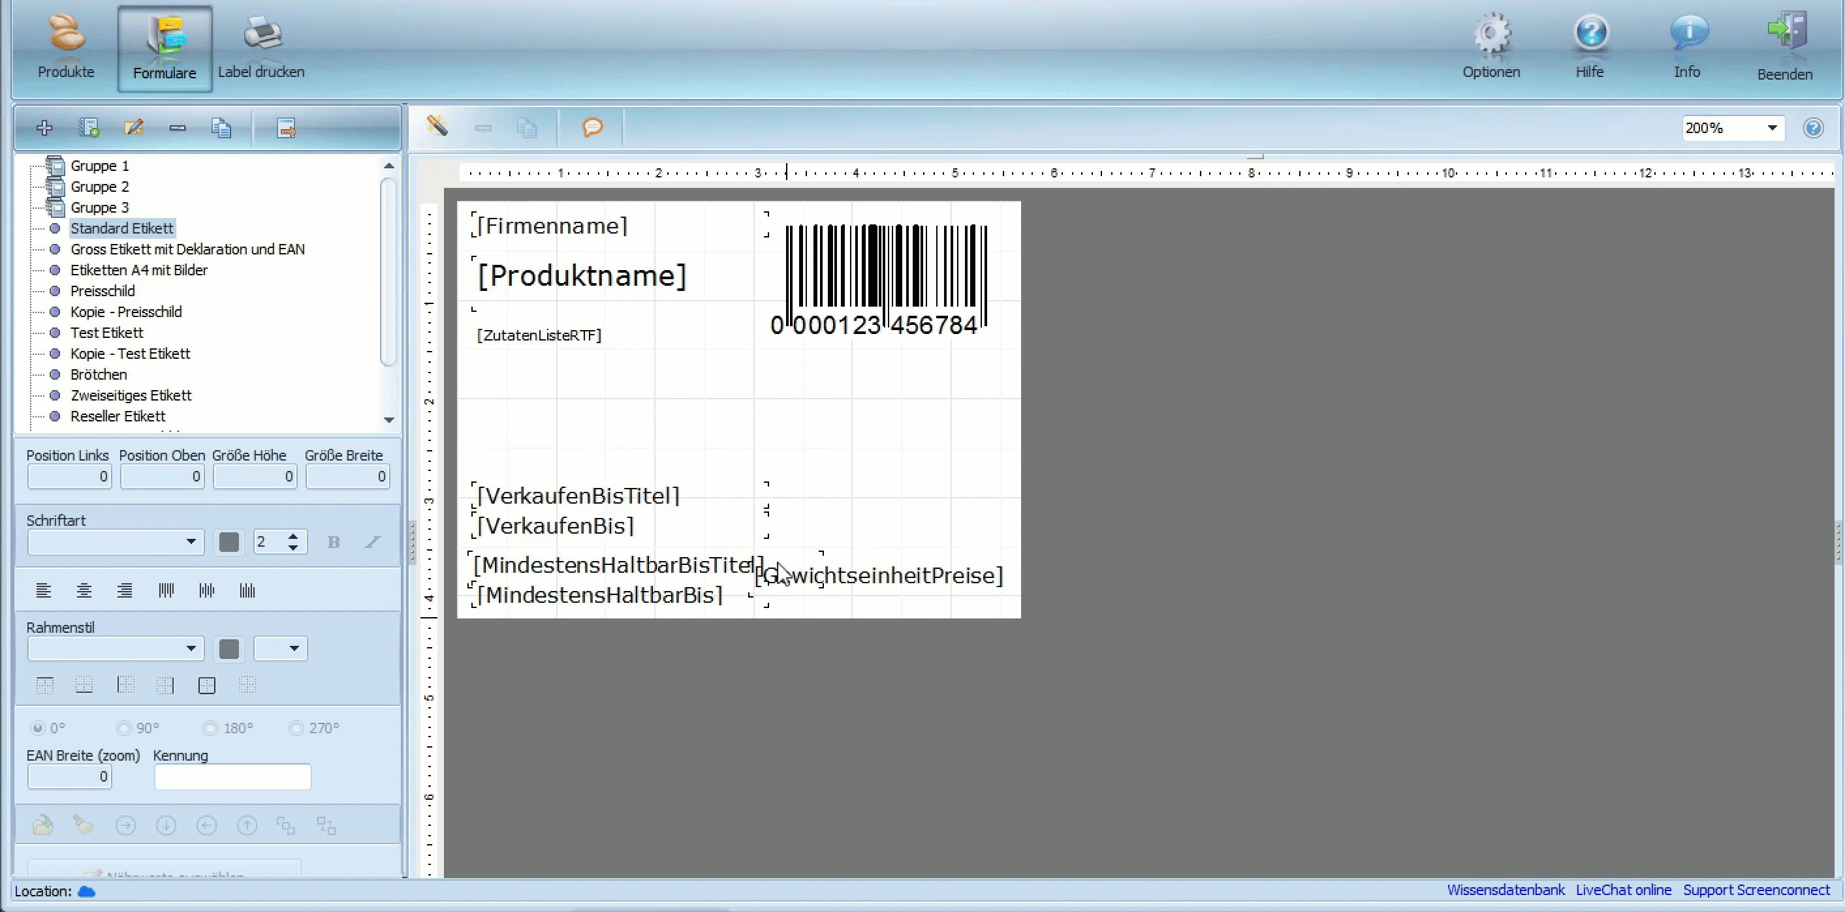Click the Größe Breite input field

tap(347, 477)
